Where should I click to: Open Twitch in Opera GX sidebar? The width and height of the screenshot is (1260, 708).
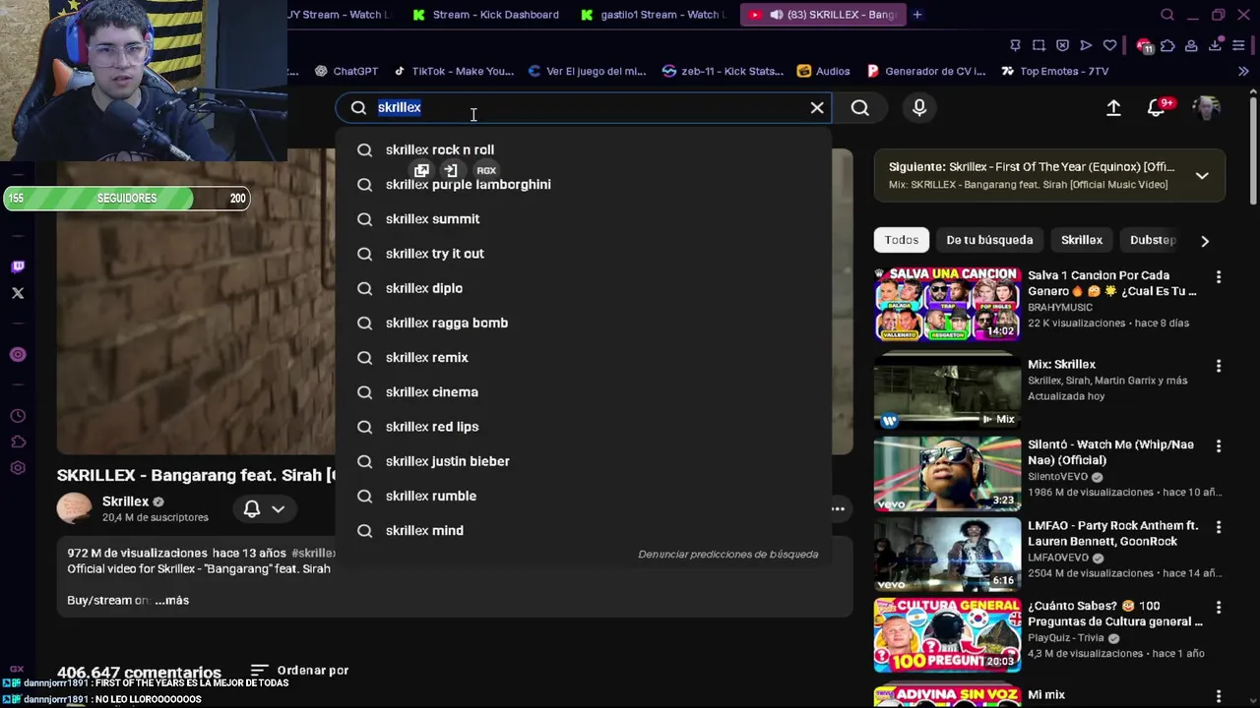pos(18,266)
